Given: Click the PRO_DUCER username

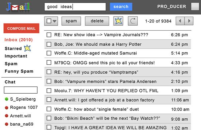Looking at the screenshot, I should [172, 7].
